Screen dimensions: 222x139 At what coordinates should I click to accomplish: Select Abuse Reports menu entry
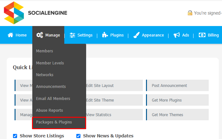[49, 110]
